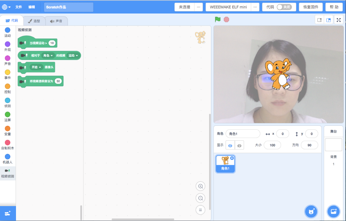This screenshot has width=346, height=221.
Task: Click the choose sprite cat button
Action: pyautogui.click(x=311, y=211)
